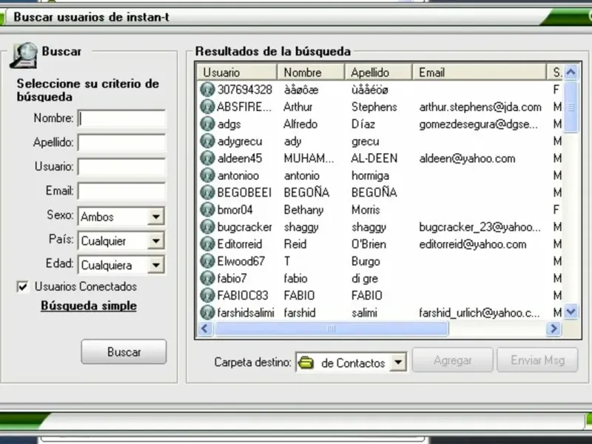Select the surname cell O'Brien
Viewport: 592px width, 444px height.
click(369, 244)
